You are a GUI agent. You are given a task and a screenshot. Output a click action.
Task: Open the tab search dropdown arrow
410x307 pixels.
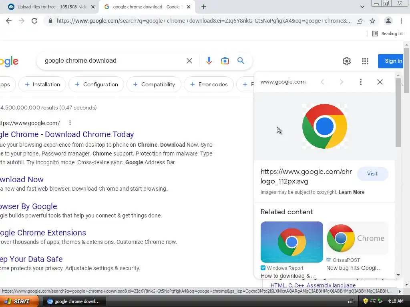click(x=362, y=7)
